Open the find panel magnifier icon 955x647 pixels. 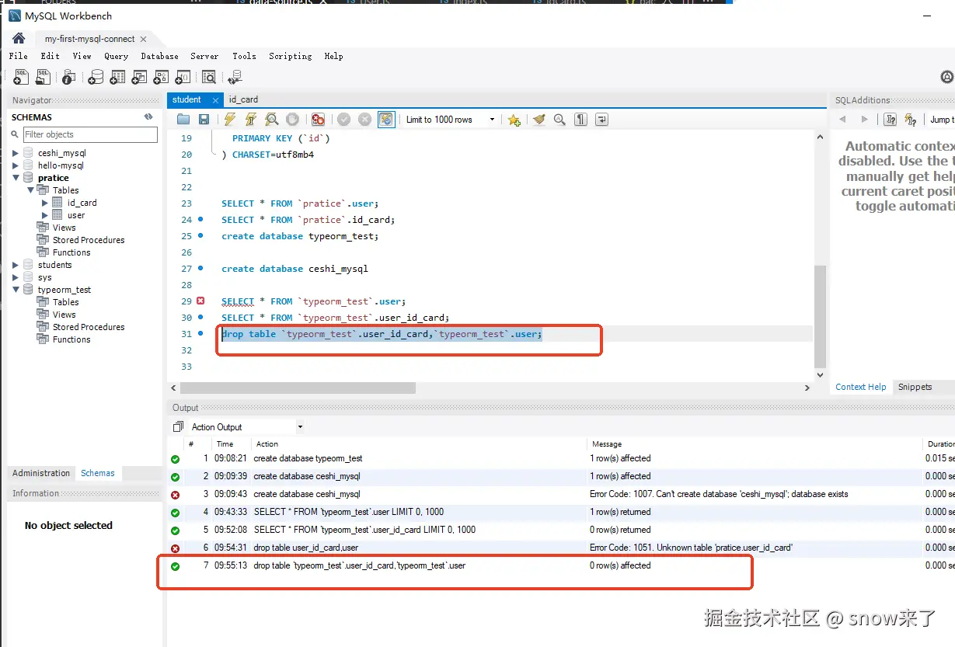coord(559,119)
